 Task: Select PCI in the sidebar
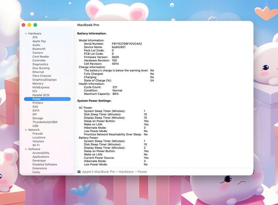(x=35, y=91)
